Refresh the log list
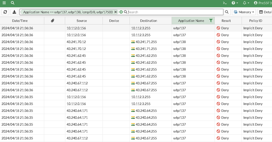 5,12
